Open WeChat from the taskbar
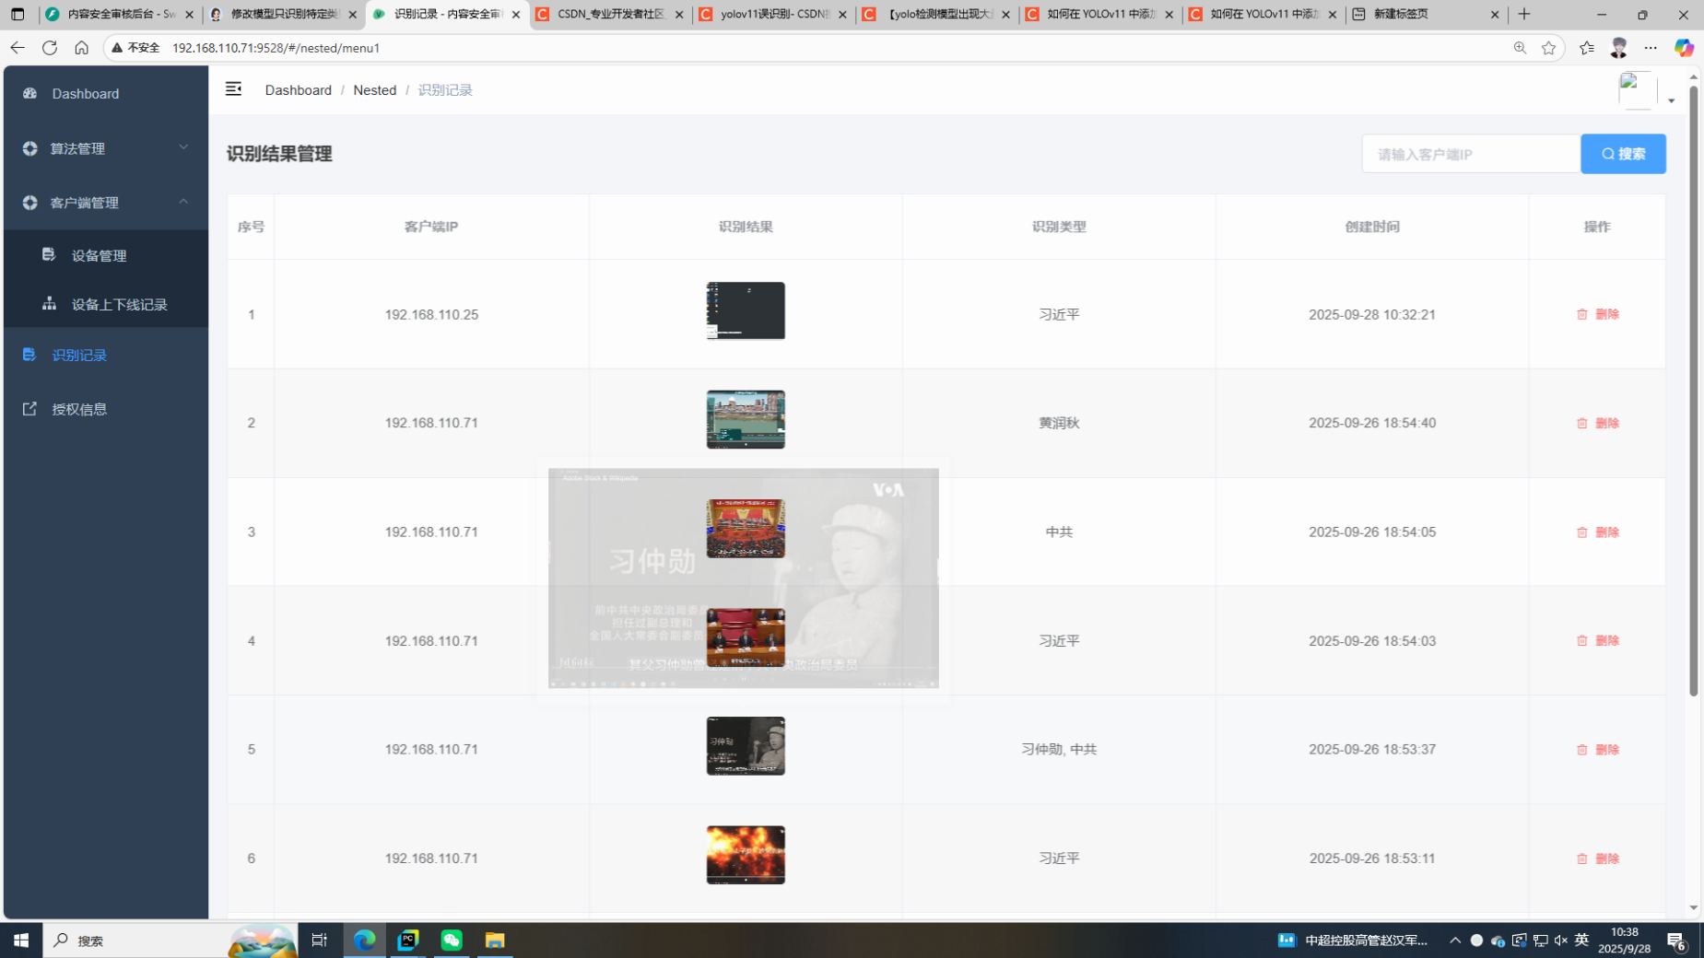The width and height of the screenshot is (1704, 958). click(x=451, y=940)
